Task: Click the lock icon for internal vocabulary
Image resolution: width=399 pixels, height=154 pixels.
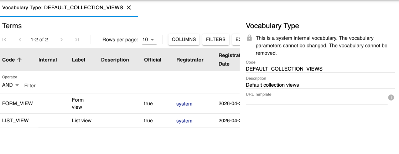Action: pos(249,38)
